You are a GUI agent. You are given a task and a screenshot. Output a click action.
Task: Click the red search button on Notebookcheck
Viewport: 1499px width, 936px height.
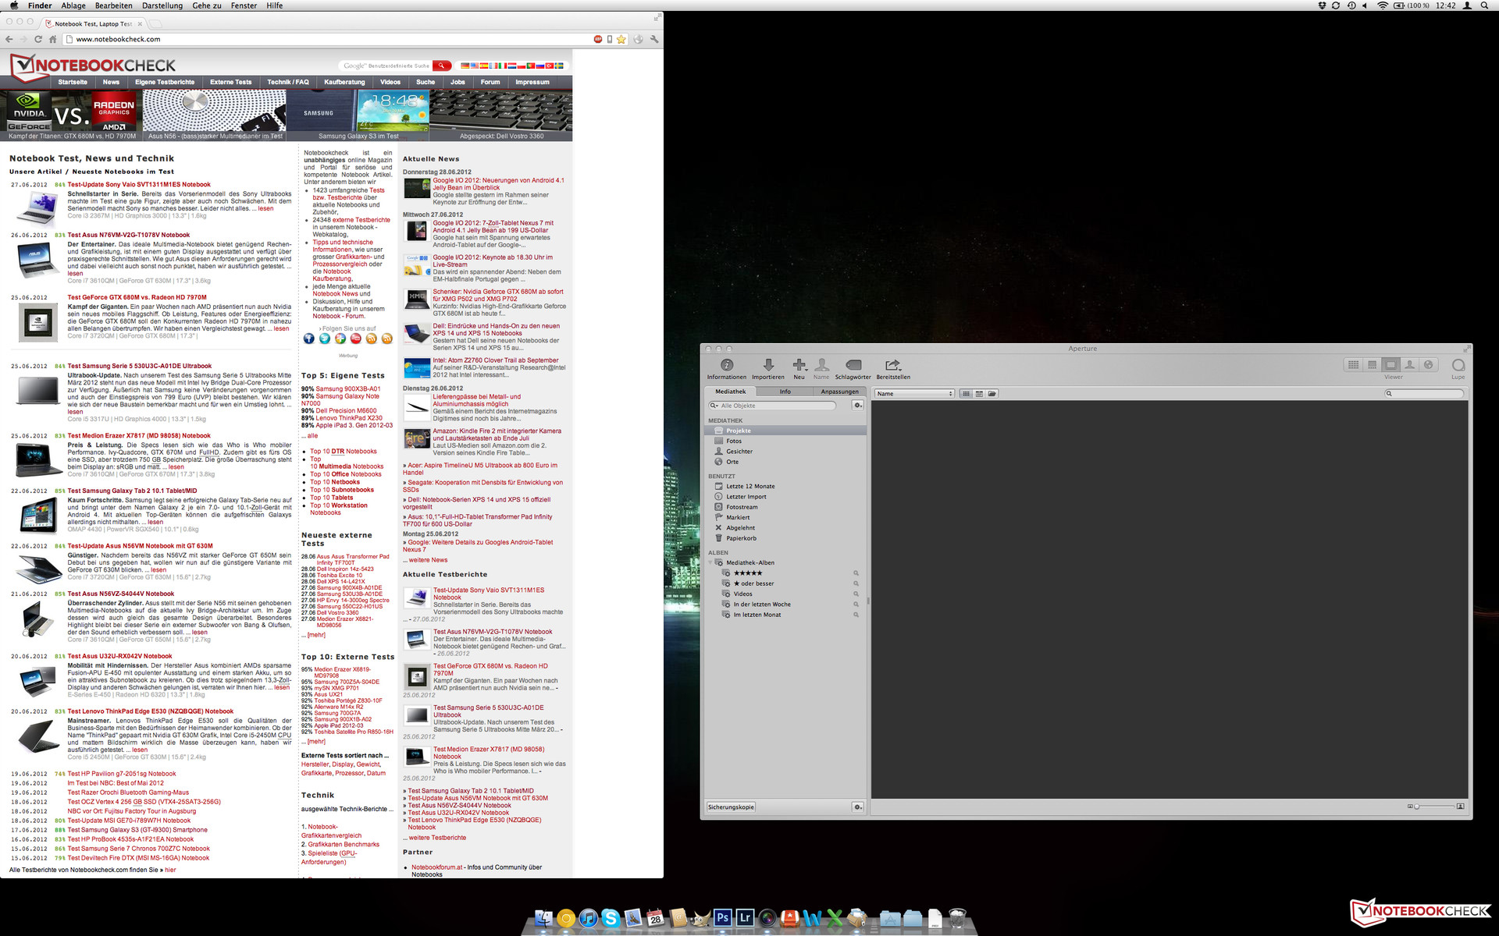click(442, 66)
